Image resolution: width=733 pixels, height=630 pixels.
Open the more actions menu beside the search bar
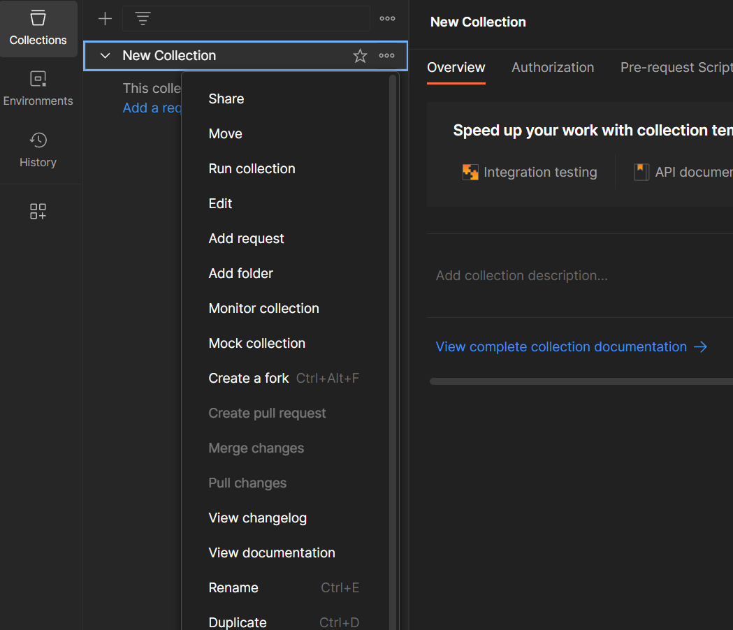point(387,18)
